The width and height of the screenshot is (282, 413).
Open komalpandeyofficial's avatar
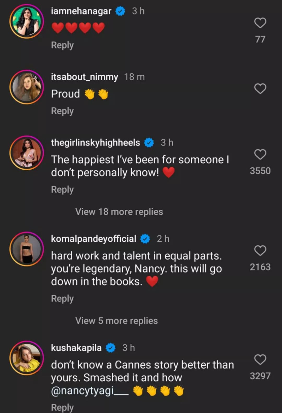[x=27, y=249]
